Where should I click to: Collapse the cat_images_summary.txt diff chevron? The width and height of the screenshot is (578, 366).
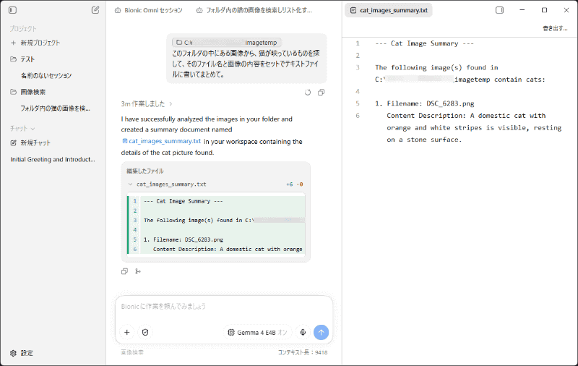point(130,184)
